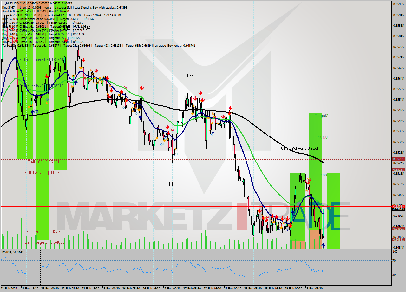The height and width of the screenshot is (292, 406).
Task: Click the blue up arrow below the last candle
Action: (323, 245)
